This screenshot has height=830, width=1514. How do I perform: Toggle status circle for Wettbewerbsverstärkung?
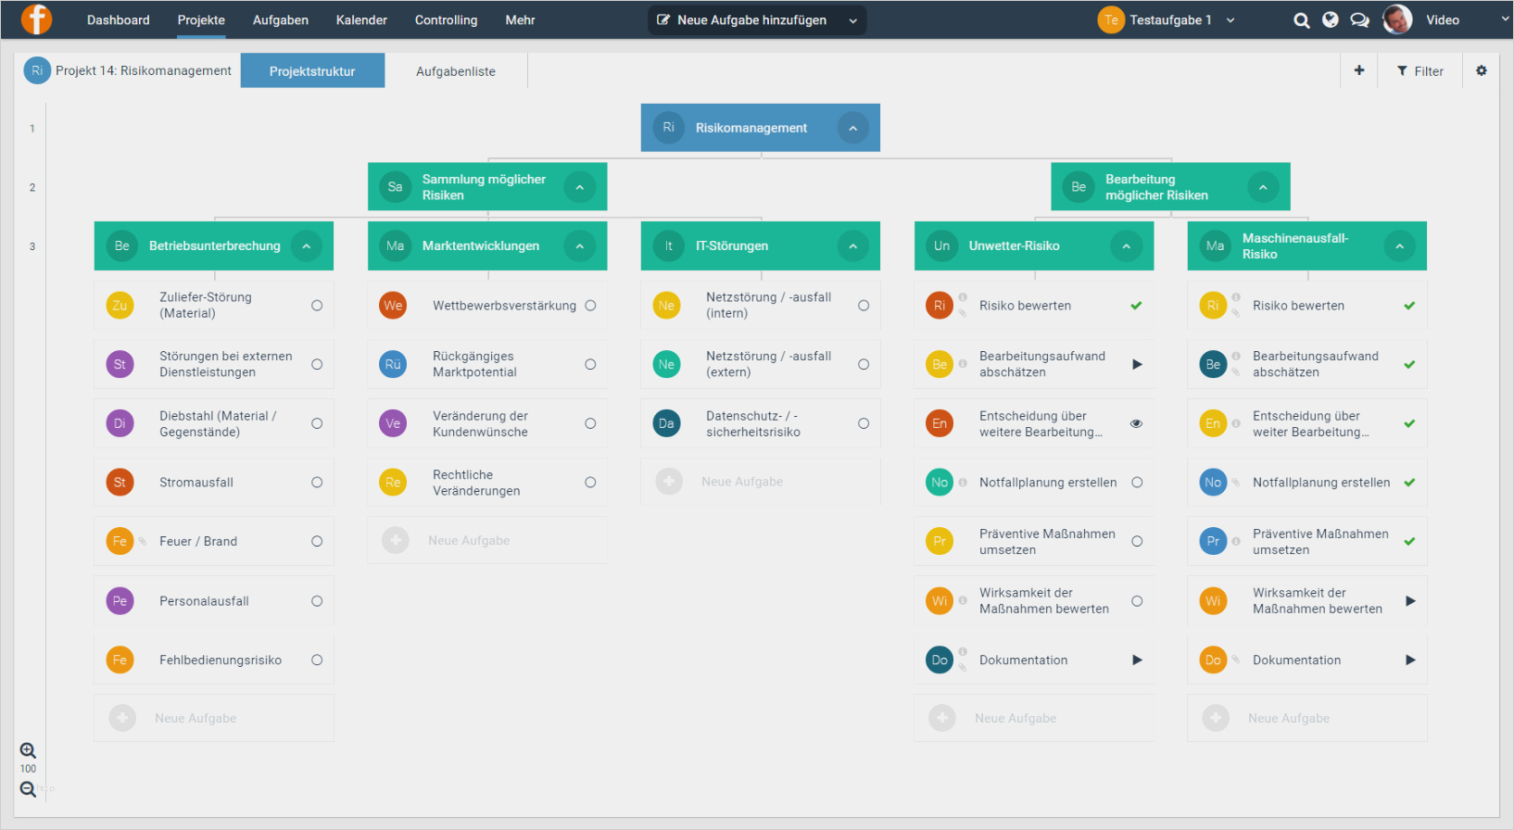coord(590,306)
